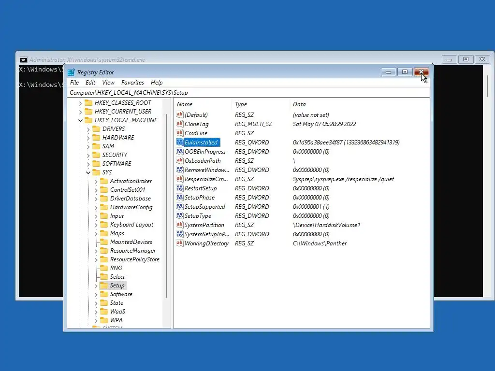Image resolution: width=495 pixels, height=371 pixels.
Task: Click the SAM folder icon
Action: point(96,146)
